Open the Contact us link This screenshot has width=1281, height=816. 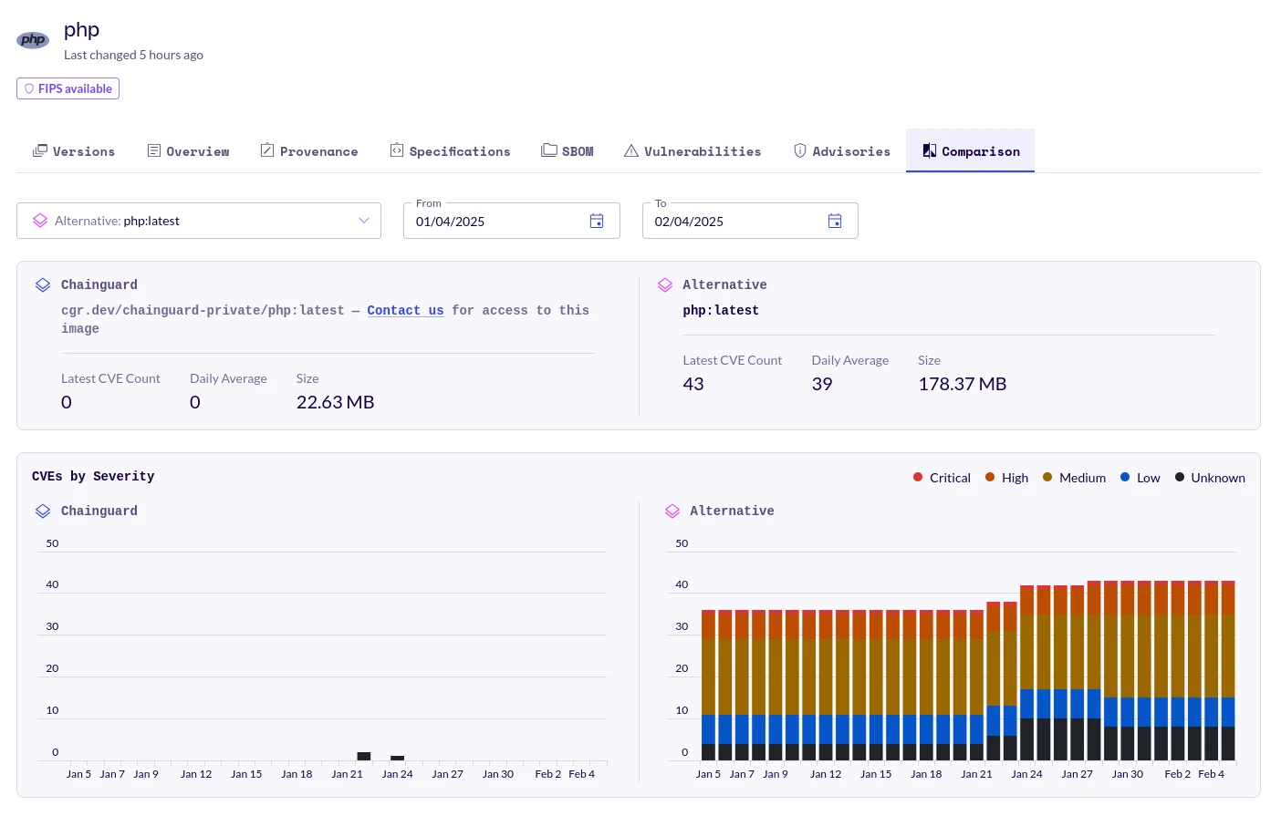[x=405, y=311]
